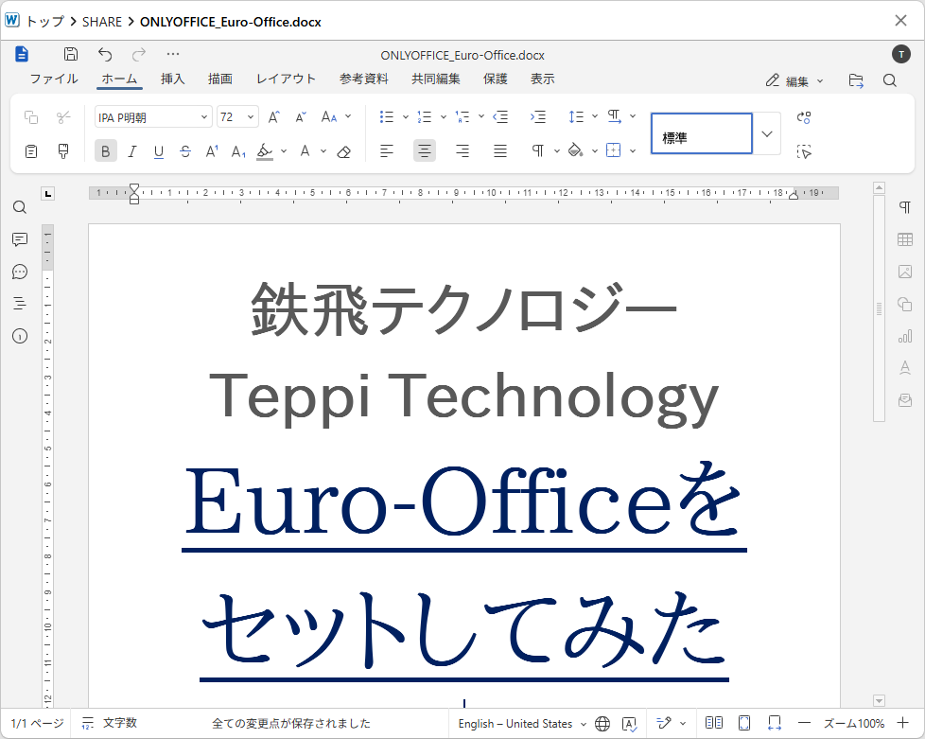This screenshot has width=925, height=739.
Task: Align text right
Action: pyautogui.click(x=462, y=151)
